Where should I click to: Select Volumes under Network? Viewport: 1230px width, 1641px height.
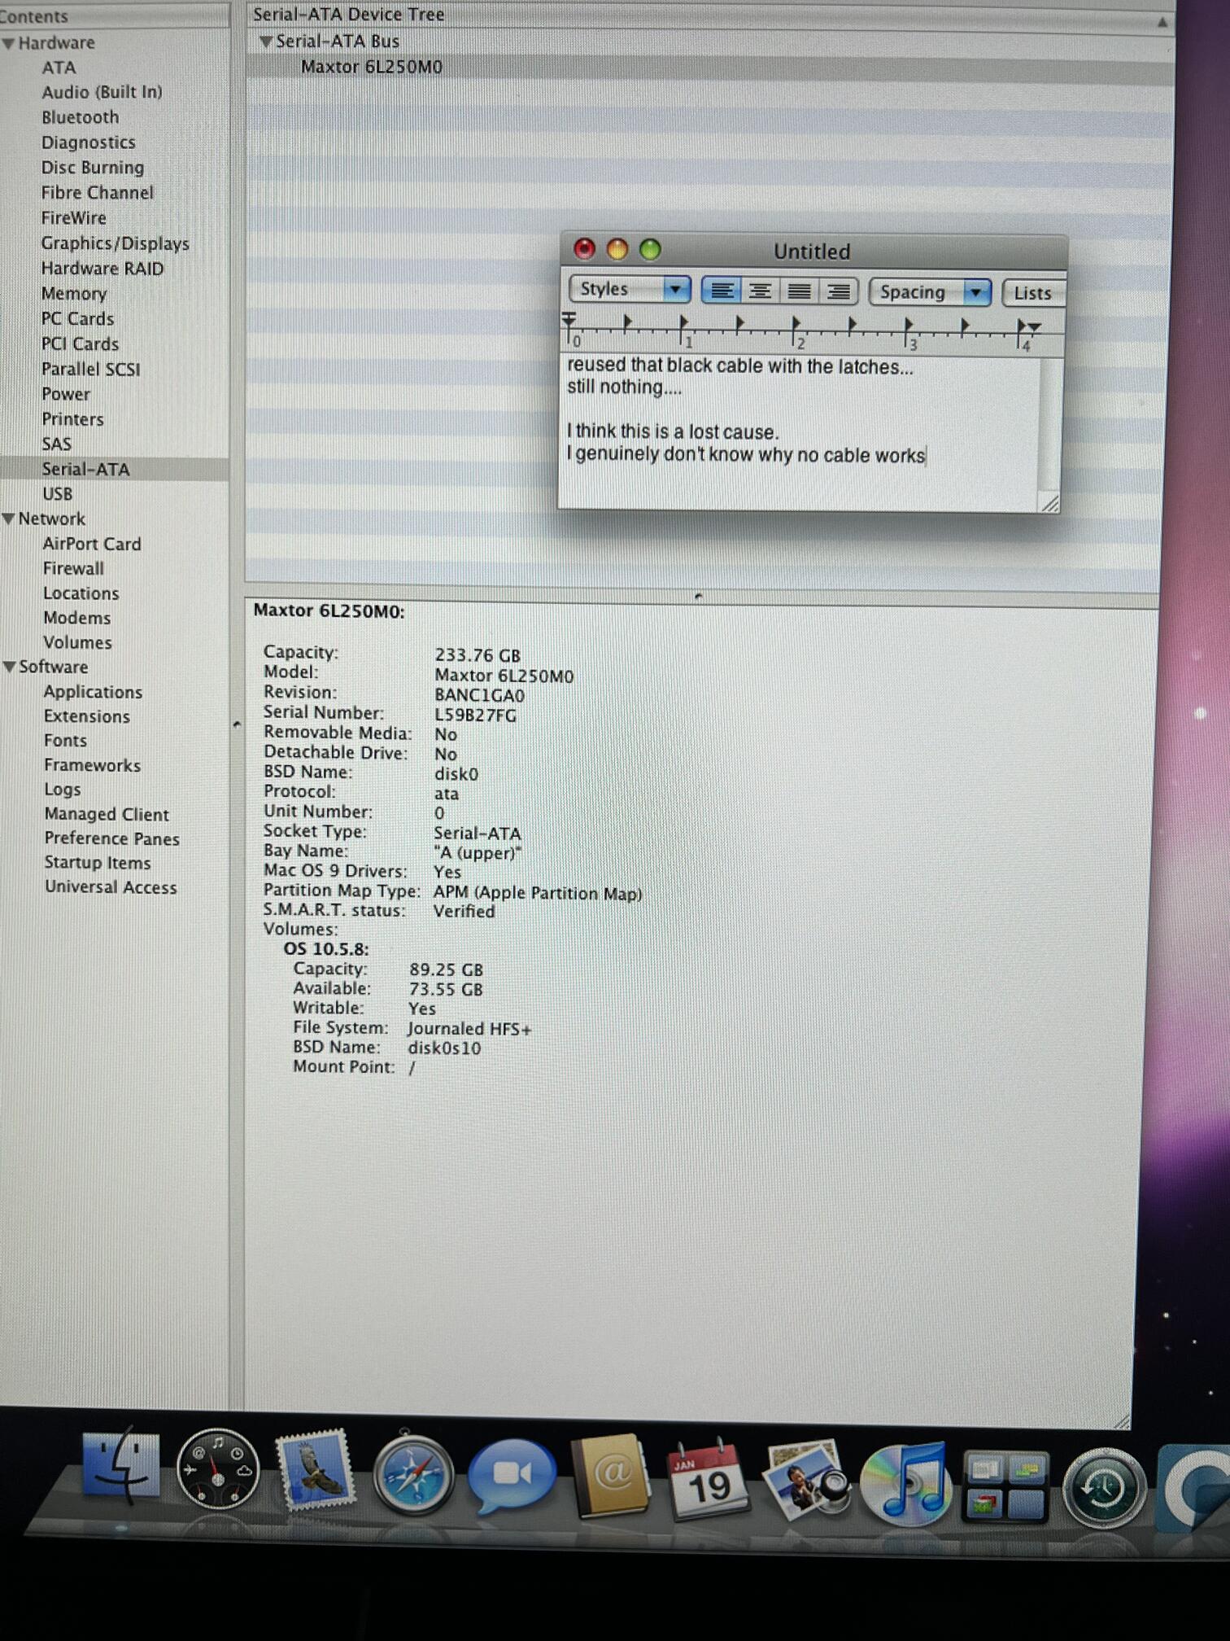(x=78, y=642)
